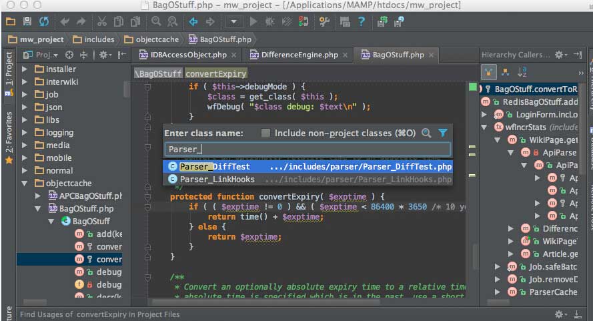
Task: Click Collapse All icon in Project panel
Action: 83,55
